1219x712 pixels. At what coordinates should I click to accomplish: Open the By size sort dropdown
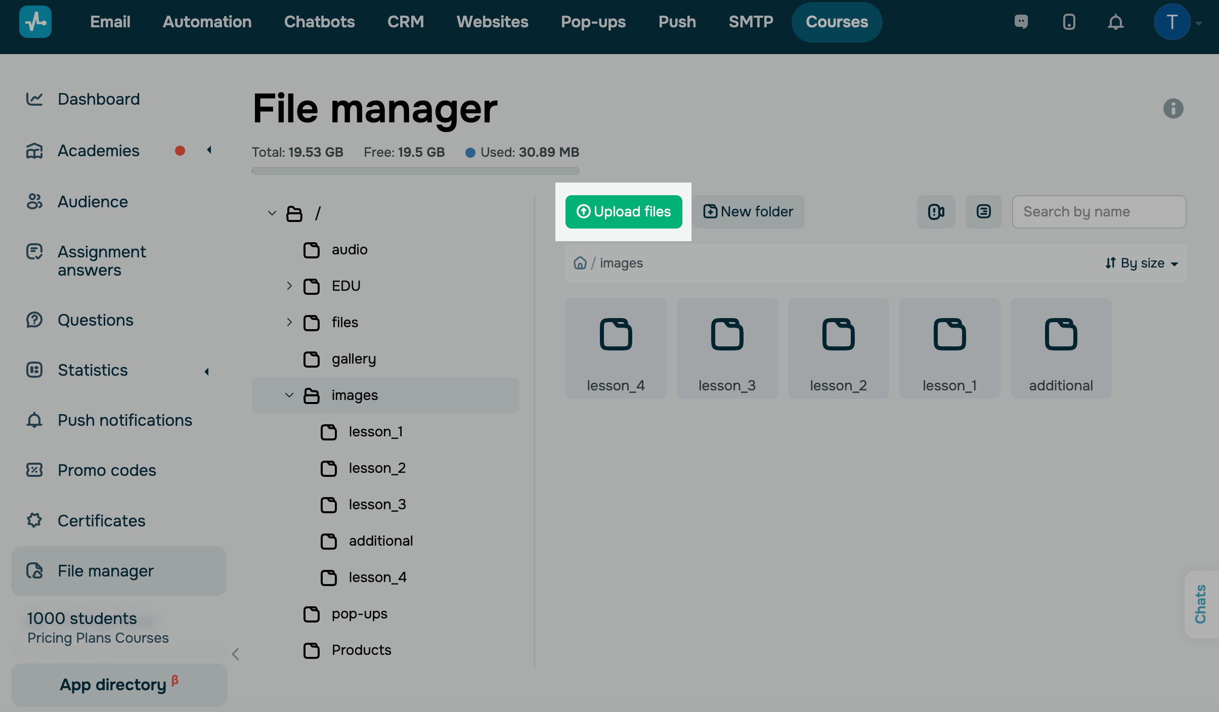tap(1142, 263)
